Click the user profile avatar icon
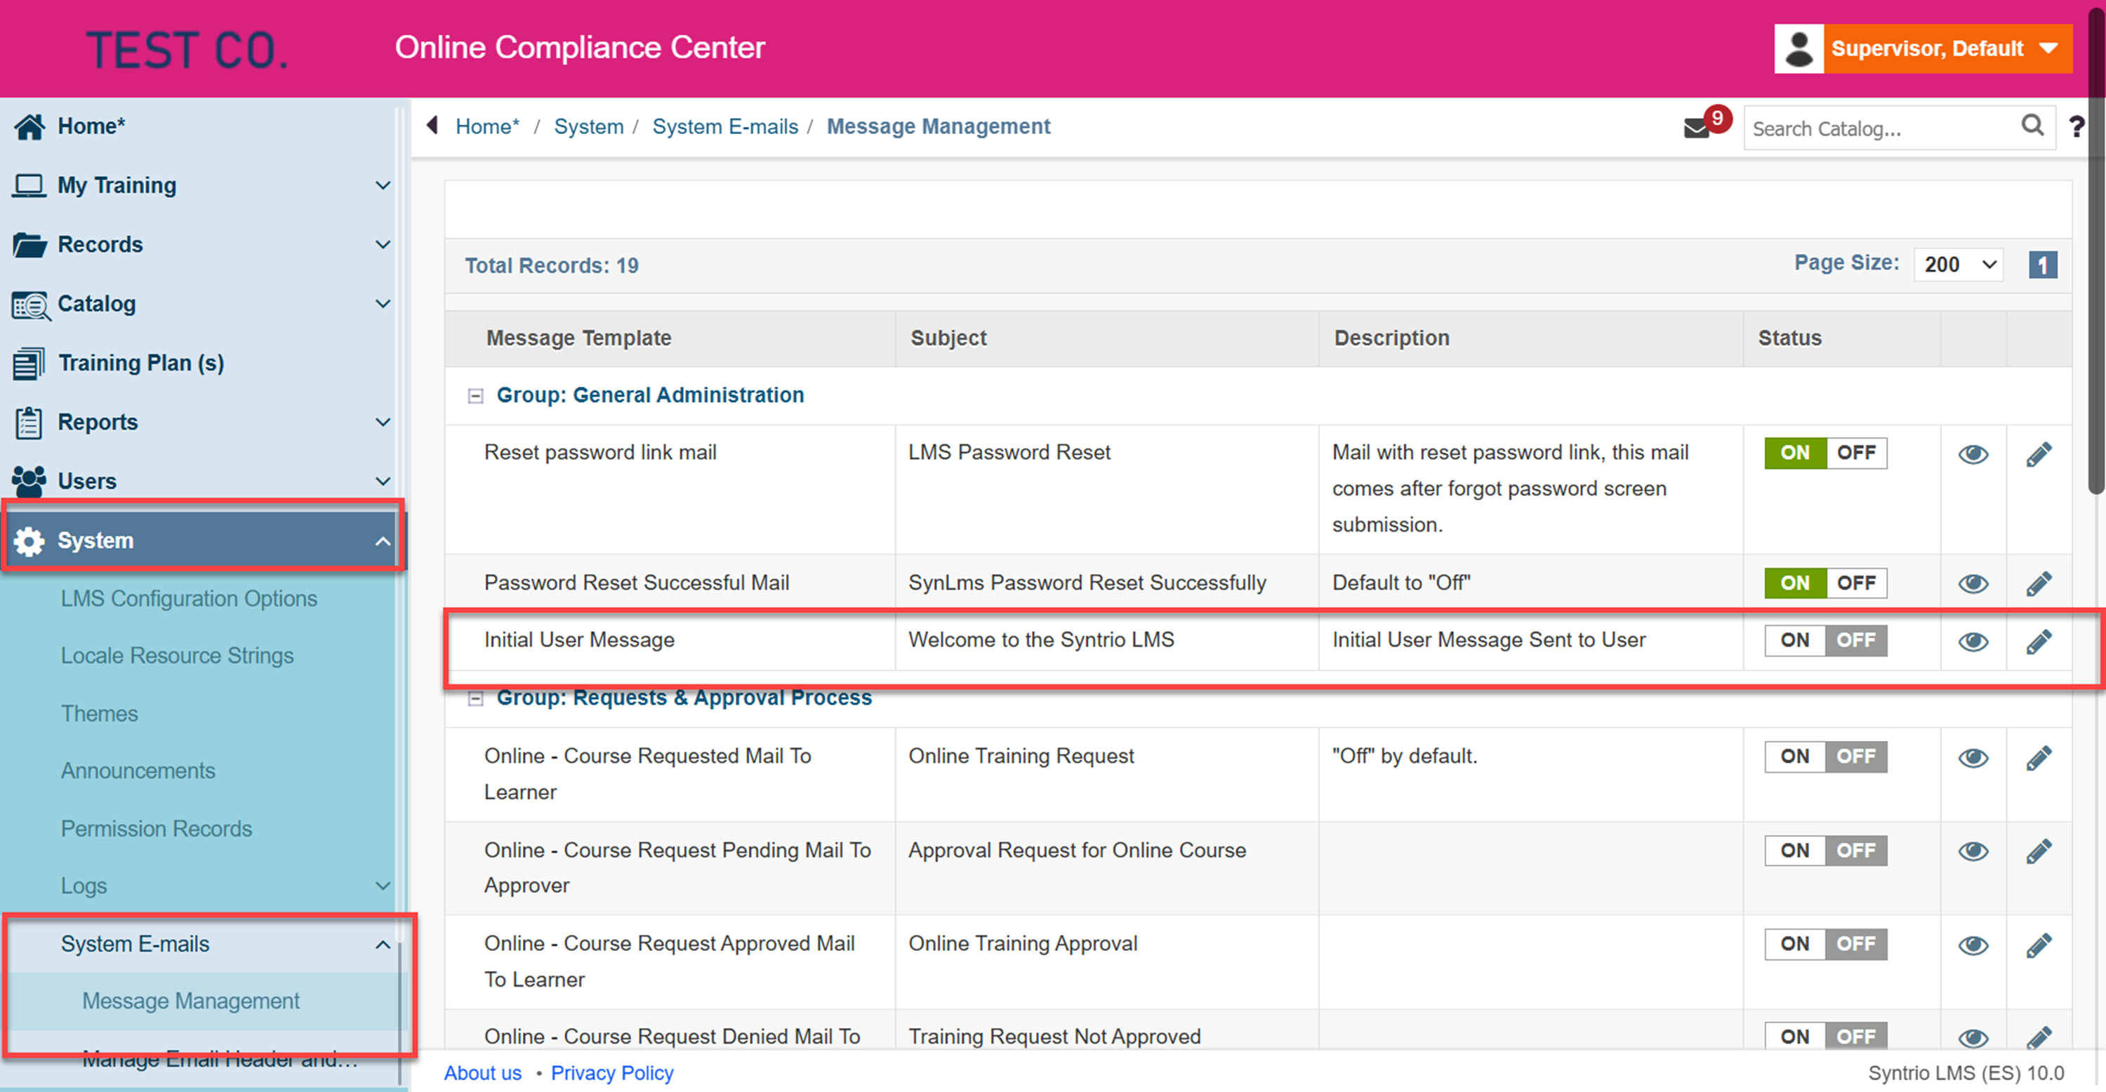 (x=1798, y=49)
